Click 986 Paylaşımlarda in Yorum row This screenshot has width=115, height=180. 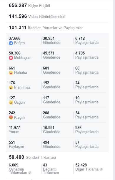tap(87, 130)
